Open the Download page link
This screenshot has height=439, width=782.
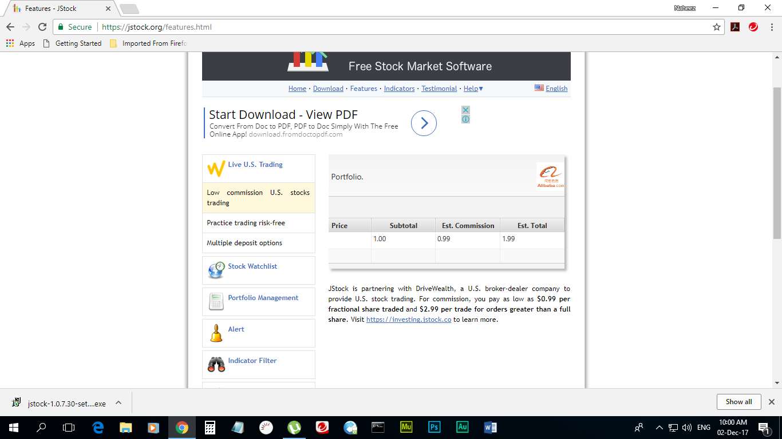coord(328,89)
